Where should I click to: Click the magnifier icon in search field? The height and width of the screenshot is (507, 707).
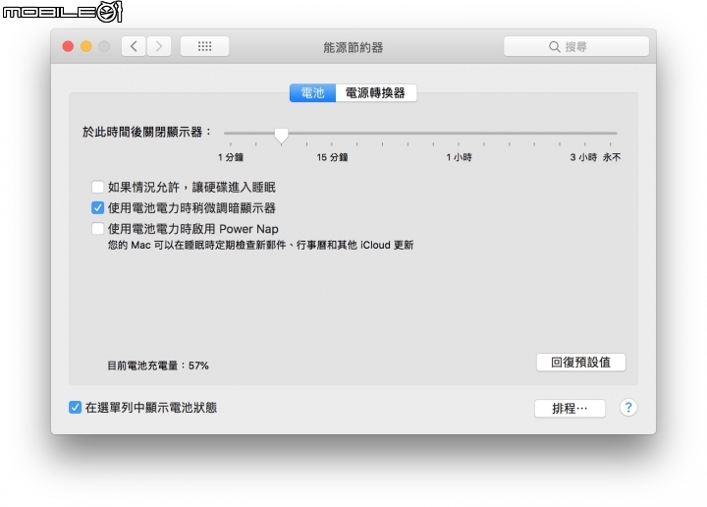[x=554, y=46]
